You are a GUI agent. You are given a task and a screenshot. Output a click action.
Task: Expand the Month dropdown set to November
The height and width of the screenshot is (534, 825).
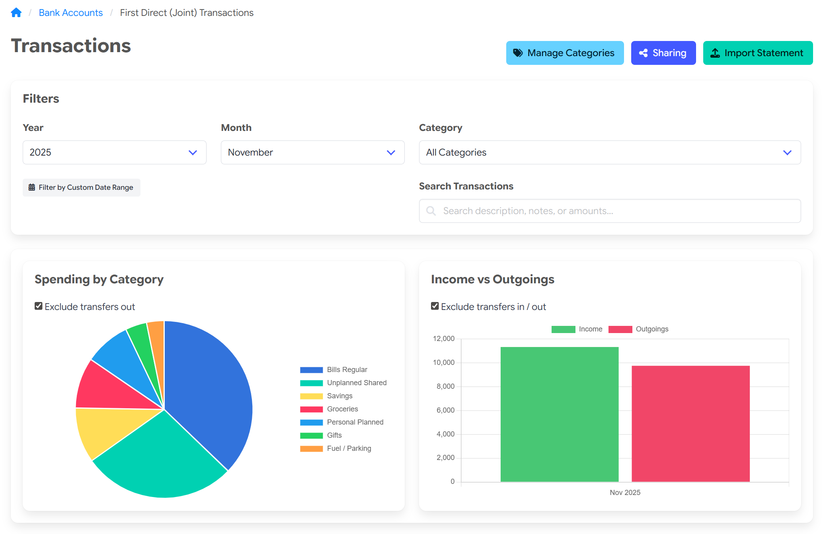pyautogui.click(x=312, y=152)
